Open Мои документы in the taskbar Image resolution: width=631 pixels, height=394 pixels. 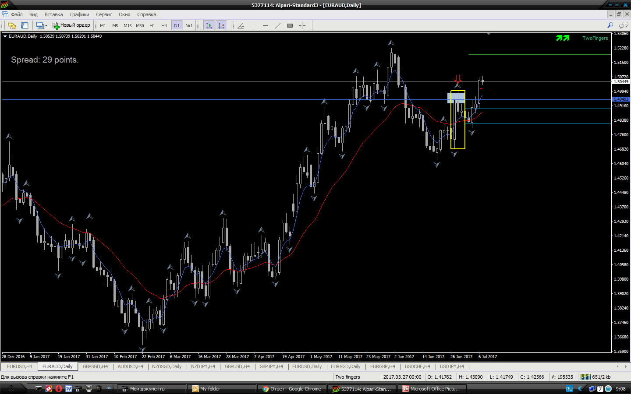pos(152,389)
